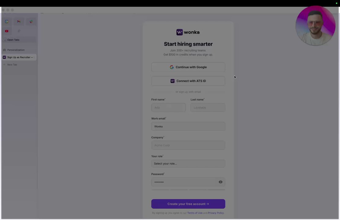Screen dimensions: 340x220
Task: Open the pinned Google Calendar icon
Action: [x=7, y=21]
